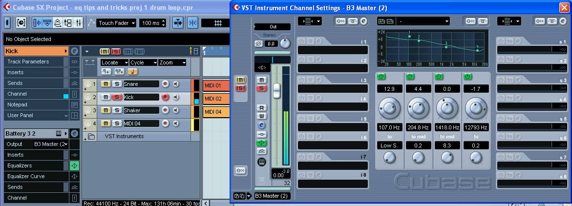Viewport: 572px width, 206px height.
Task: Toggle the lo EQ band power button
Action: pyautogui.click(x=381, y=77)
